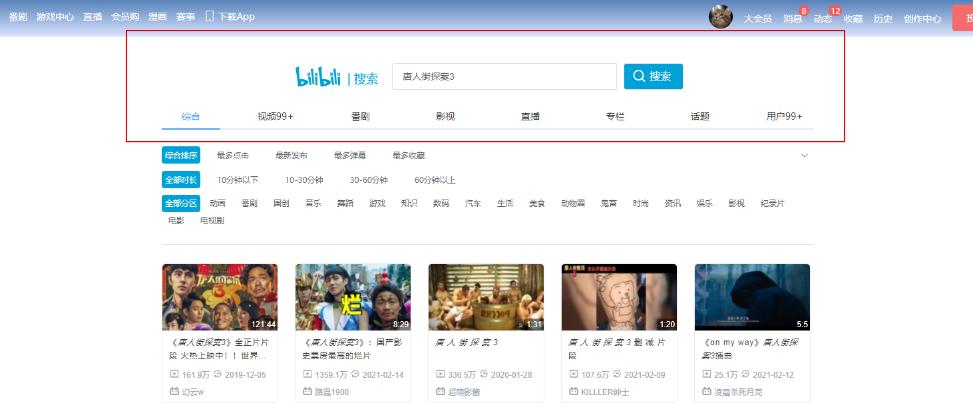
Task: Filter duration to 60分钟以上
Action: 435,180
